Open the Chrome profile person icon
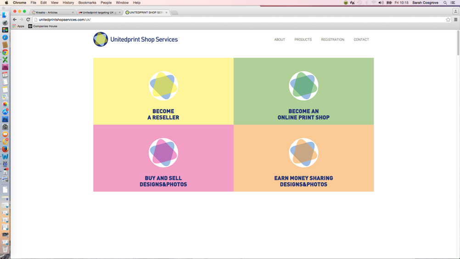 455,11
